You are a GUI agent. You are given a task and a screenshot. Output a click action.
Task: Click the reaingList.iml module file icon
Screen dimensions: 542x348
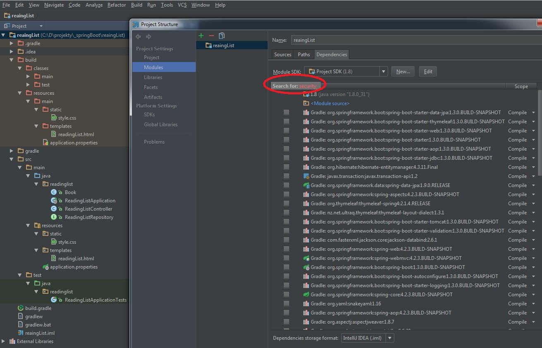click(x=21, y=333)
